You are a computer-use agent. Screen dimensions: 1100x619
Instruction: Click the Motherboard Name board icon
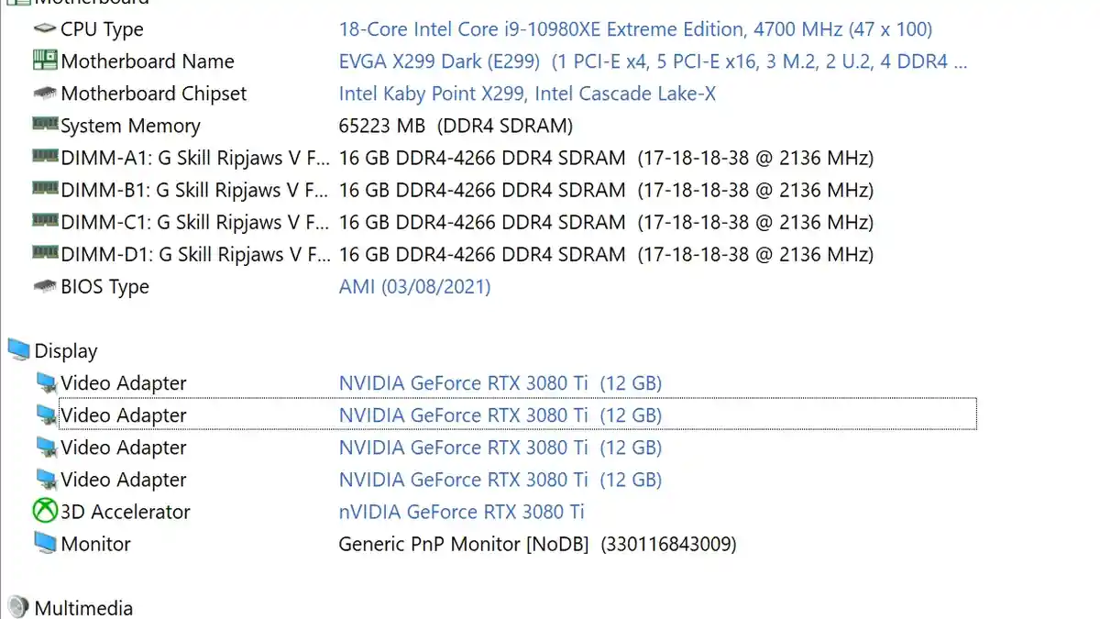44,61
